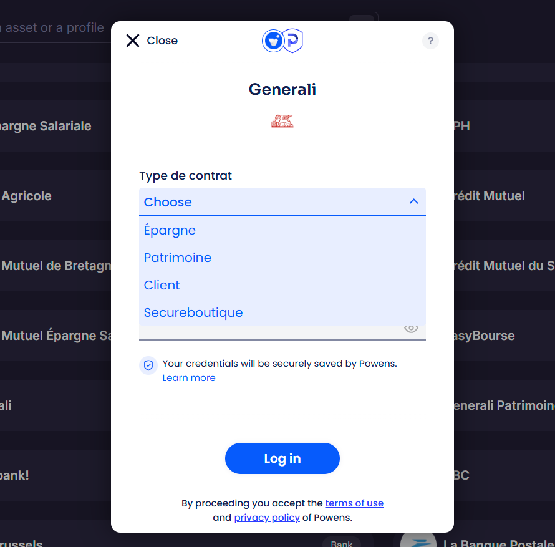Click the blue round app logo
The height and width of the screenshot is (547, 555).
(273, 41)
